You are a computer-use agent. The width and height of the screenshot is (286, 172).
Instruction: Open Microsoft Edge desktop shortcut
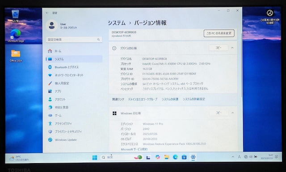[x=16, y=36]
